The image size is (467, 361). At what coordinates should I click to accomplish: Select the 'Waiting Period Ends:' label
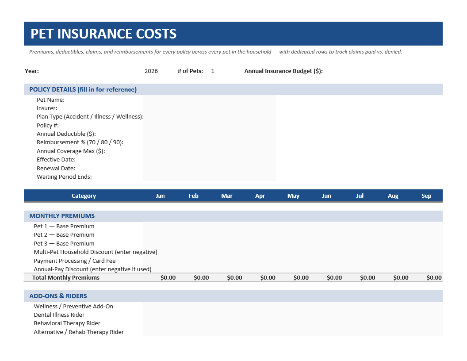pos(64,177)
